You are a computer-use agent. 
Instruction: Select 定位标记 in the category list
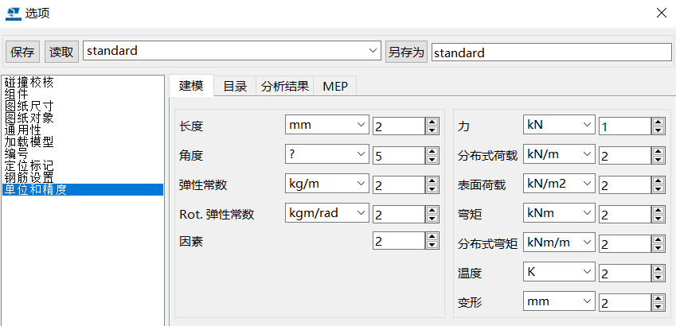[x=83, y=166]
